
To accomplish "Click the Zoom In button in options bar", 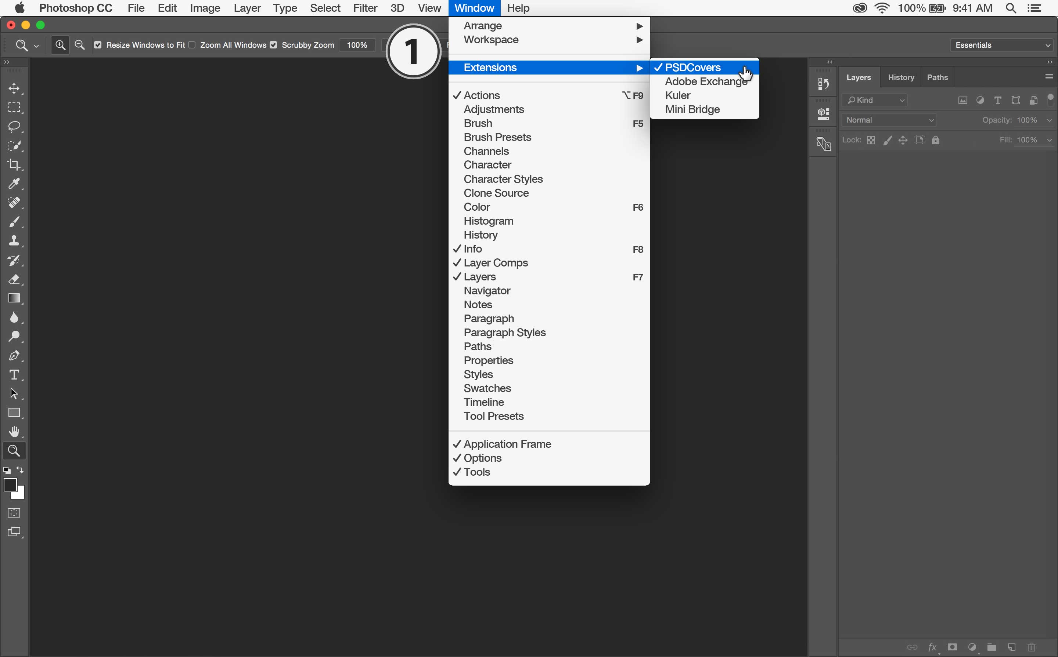I will tap(60, 45).
